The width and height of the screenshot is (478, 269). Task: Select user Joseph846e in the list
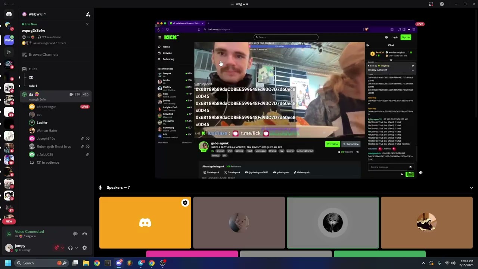point(46,139)
